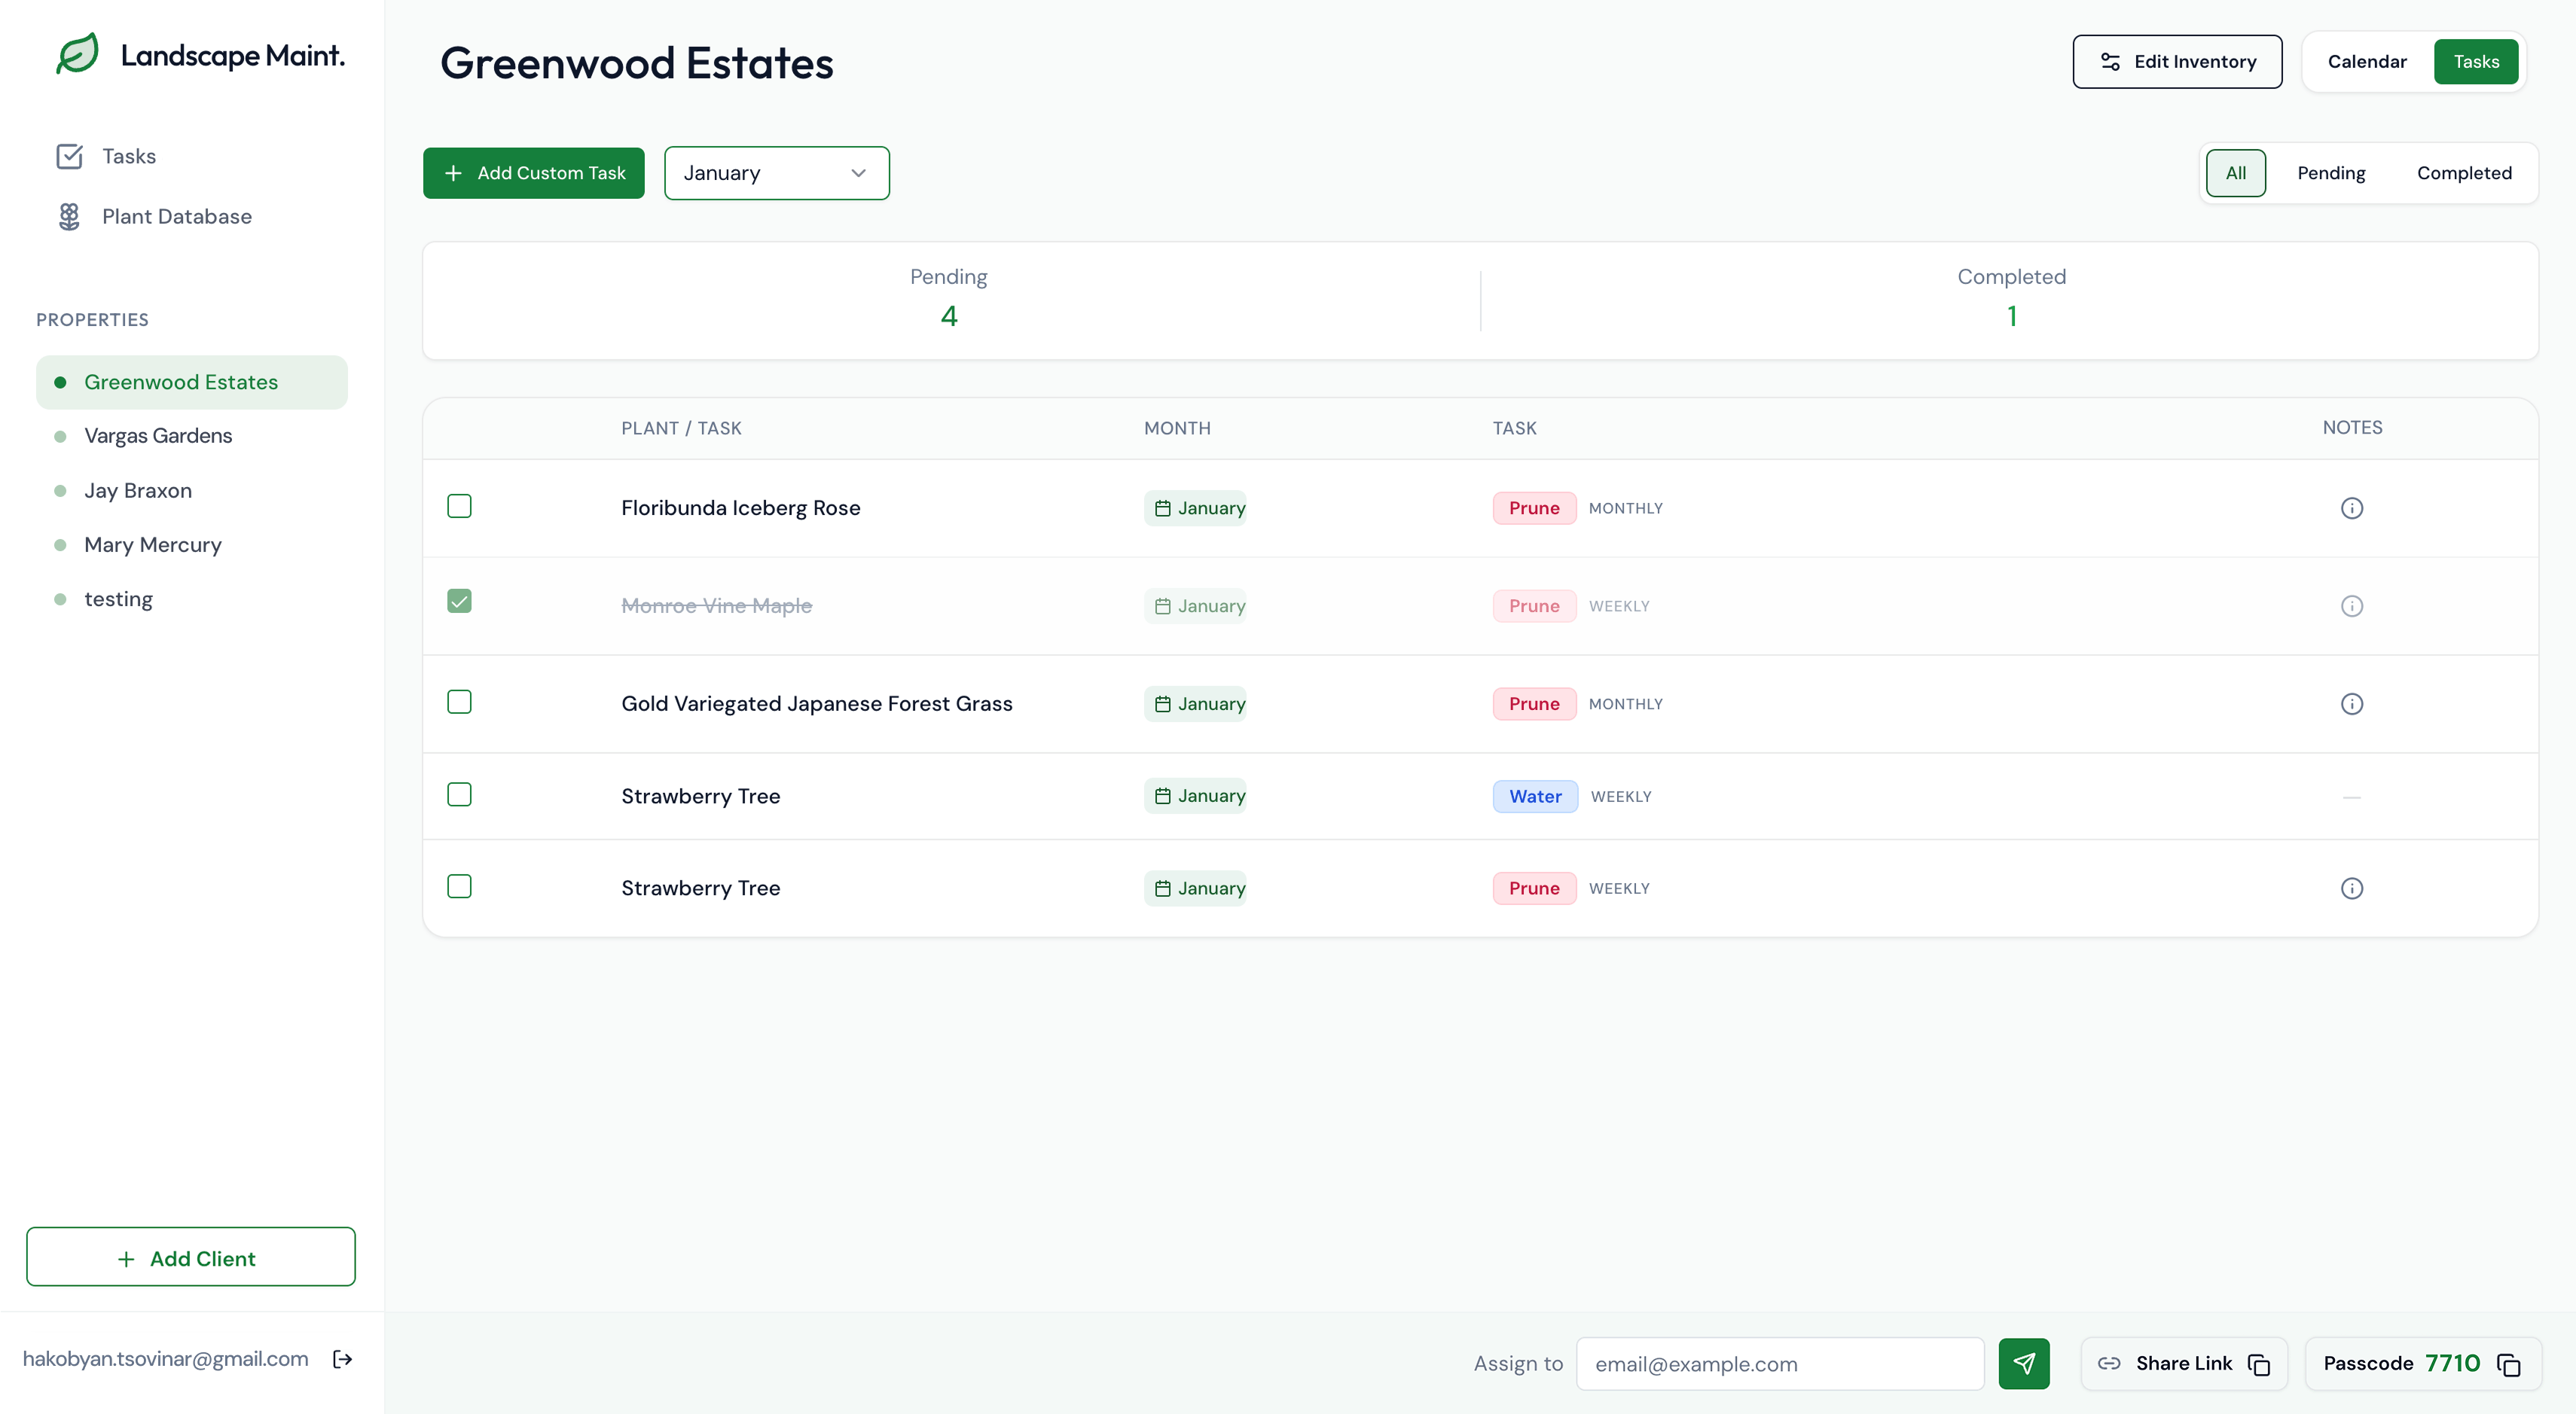This screenshot has width=2576, height=1414.
Task: Filter tasks by Pending tab
Action: (2330, 173)
